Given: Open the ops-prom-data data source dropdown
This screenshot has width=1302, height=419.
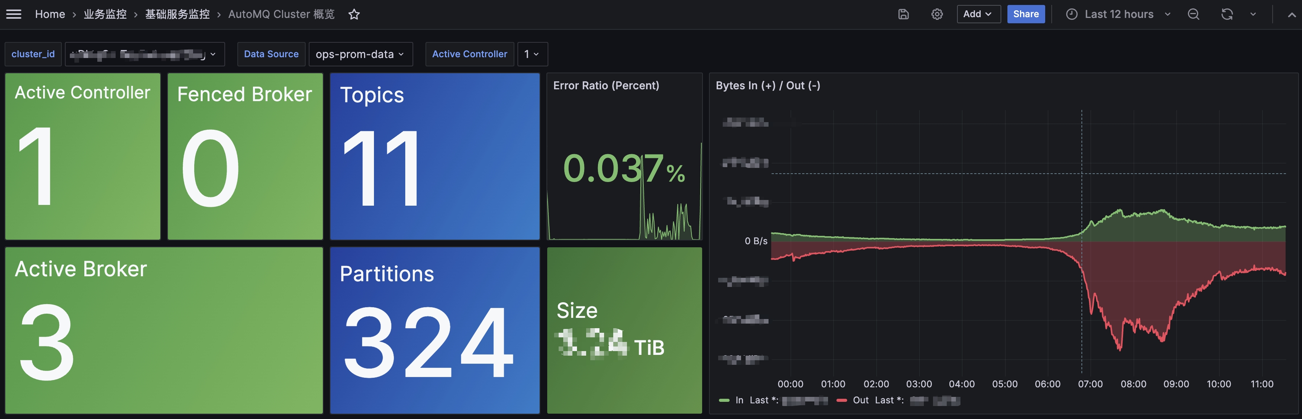Looking at the screenshot, I should click(x=360, y=54).
